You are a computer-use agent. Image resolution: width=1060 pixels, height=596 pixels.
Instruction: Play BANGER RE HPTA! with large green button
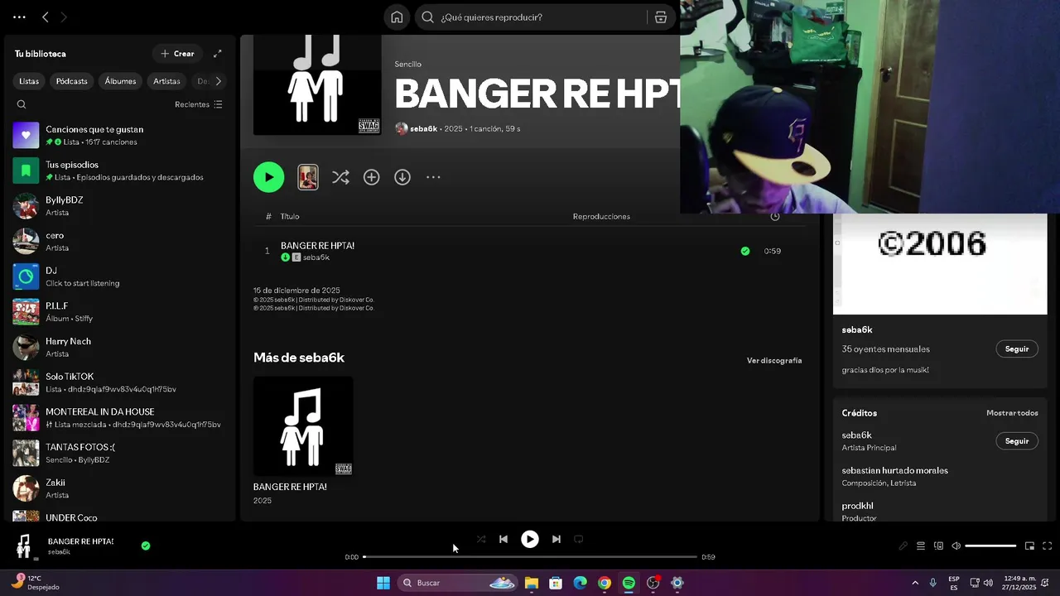click(268, 177)
